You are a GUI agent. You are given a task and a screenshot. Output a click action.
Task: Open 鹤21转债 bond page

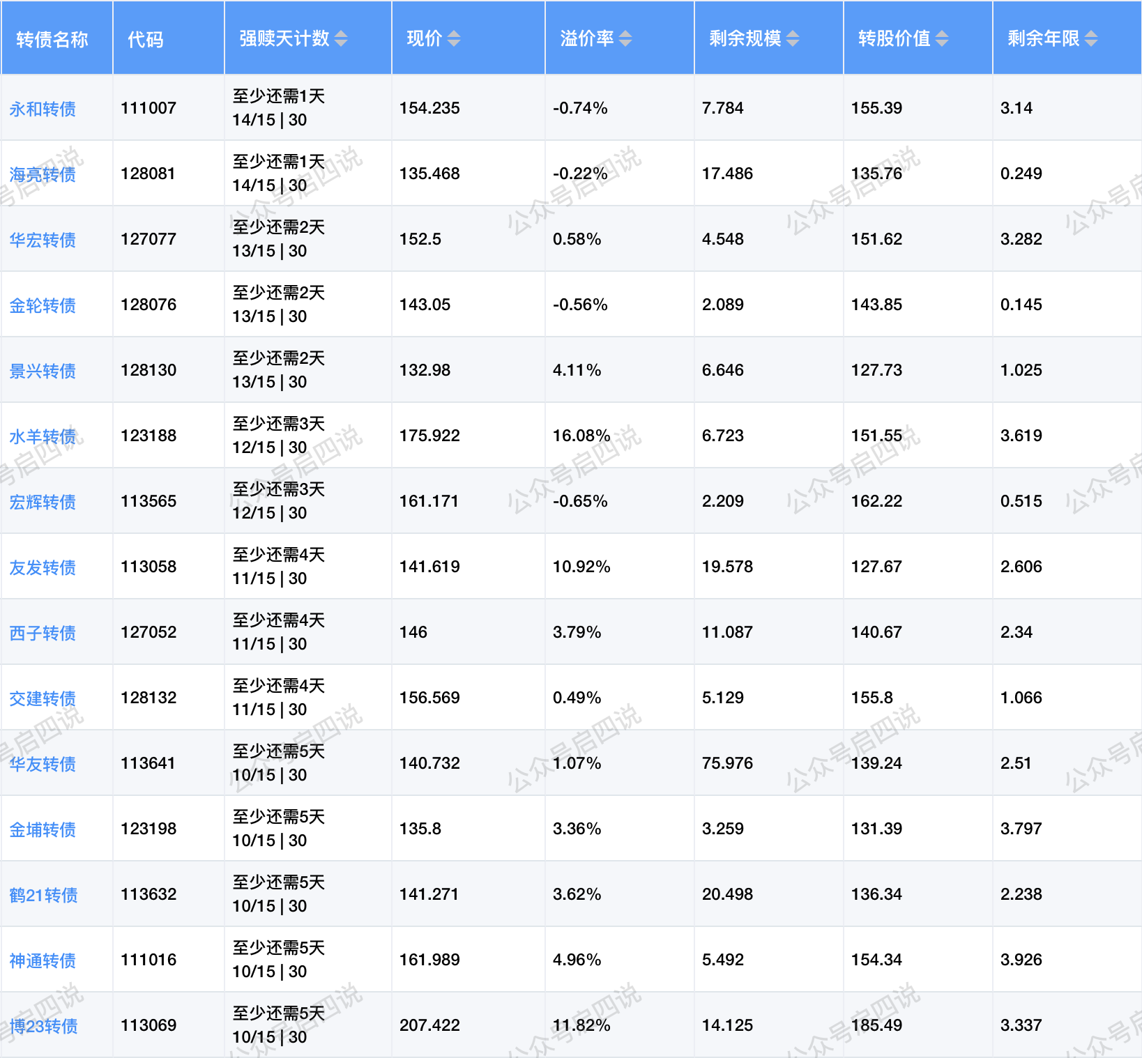[43, 895]
